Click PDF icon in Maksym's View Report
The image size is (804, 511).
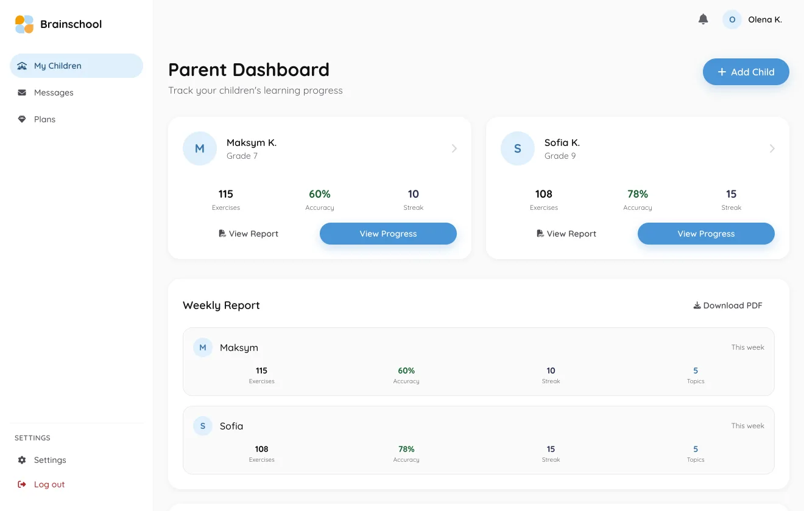[222, 234]
